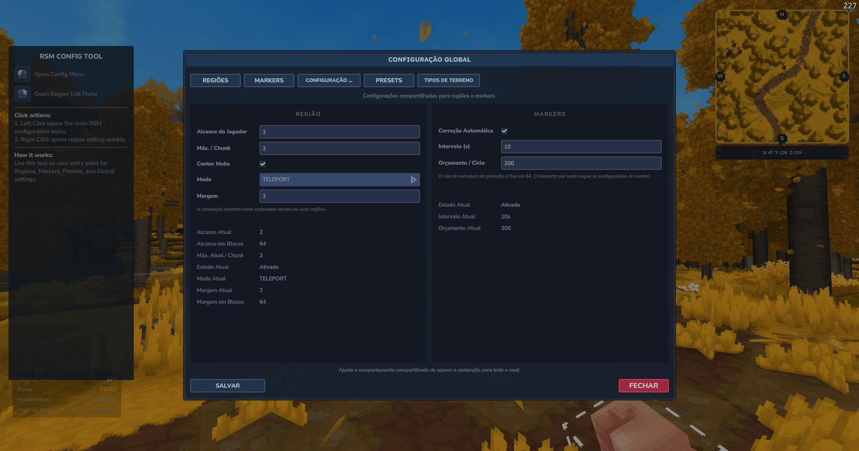This screenshot has width=859, height=451.
Task: Click the Orçamento Atual 200 value
Action: click(x=506, y=228)
